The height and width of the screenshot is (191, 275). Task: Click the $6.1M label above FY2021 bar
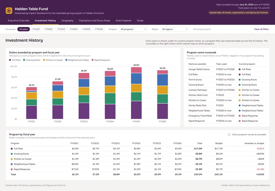[x=32, y=85]
